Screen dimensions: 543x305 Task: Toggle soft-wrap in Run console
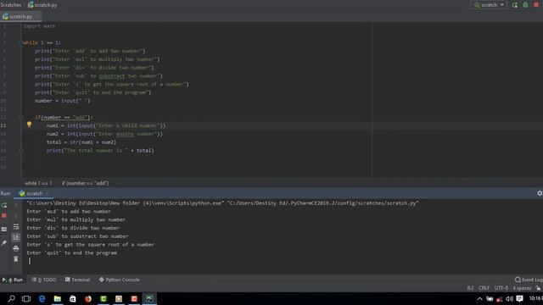coord(16,227)
